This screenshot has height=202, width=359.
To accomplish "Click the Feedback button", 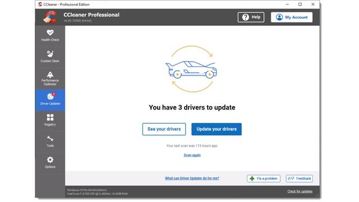I will click(x=299, y=178).
